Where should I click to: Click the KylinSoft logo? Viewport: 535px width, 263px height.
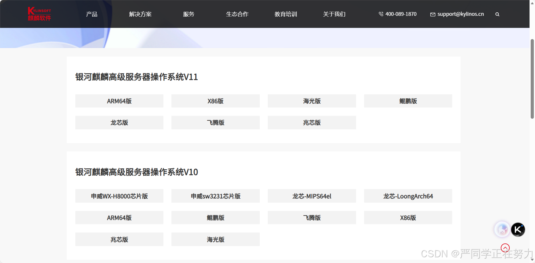(39, 14)
